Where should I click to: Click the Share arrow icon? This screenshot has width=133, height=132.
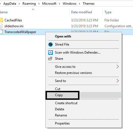50,59
